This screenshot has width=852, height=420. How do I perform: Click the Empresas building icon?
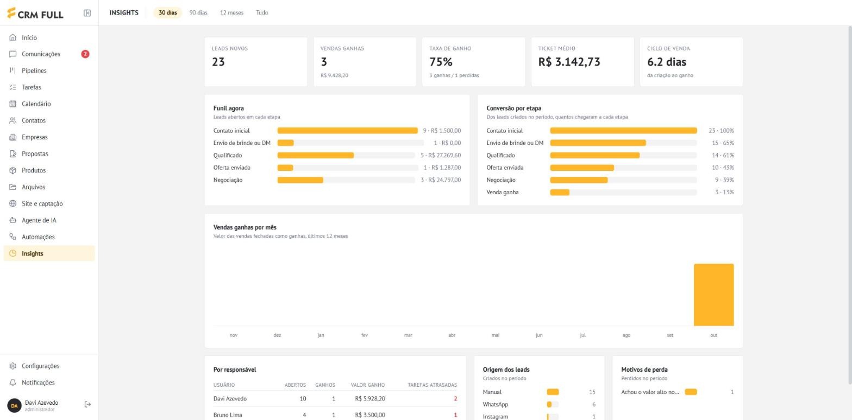click(13, 137)
